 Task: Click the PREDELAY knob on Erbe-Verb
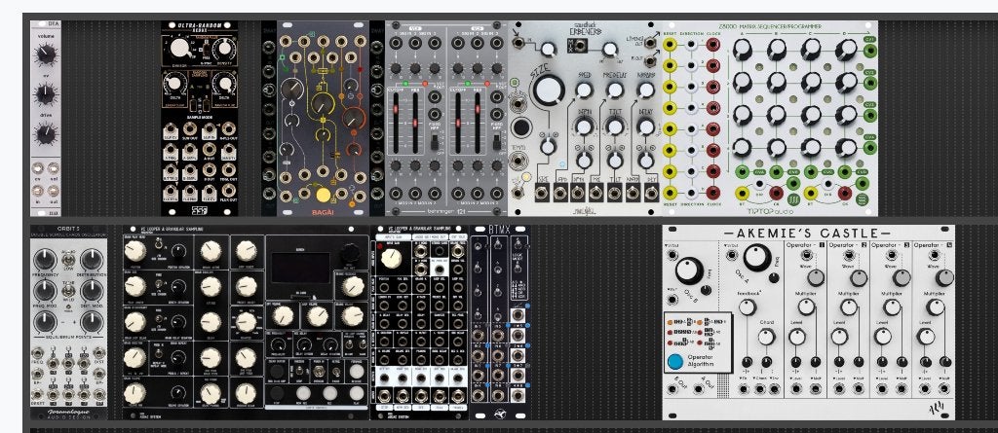click(614, 90)
